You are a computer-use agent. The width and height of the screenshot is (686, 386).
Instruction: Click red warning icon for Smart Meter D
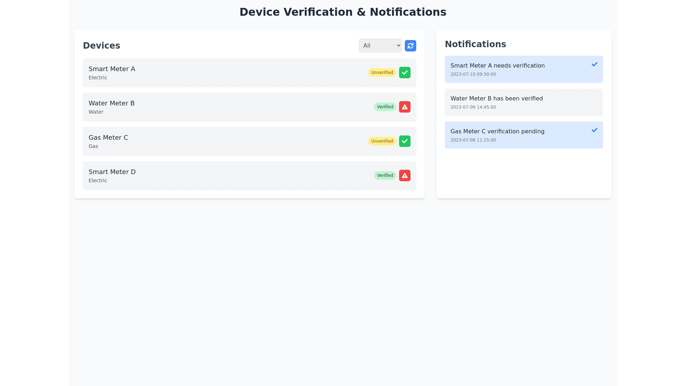pos(404,175)
